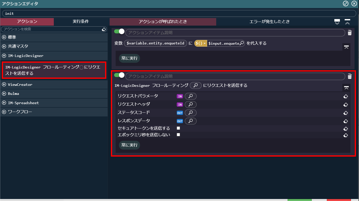Click 常に実行 in LogicDesigner request item
The image size is (359, 201).
pyautogui.click(x=129, y=145)
